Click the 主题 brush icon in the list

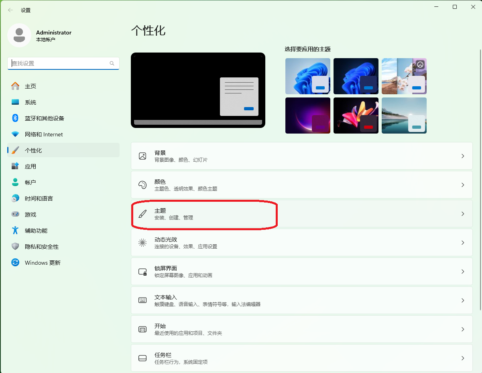(142, 214)
